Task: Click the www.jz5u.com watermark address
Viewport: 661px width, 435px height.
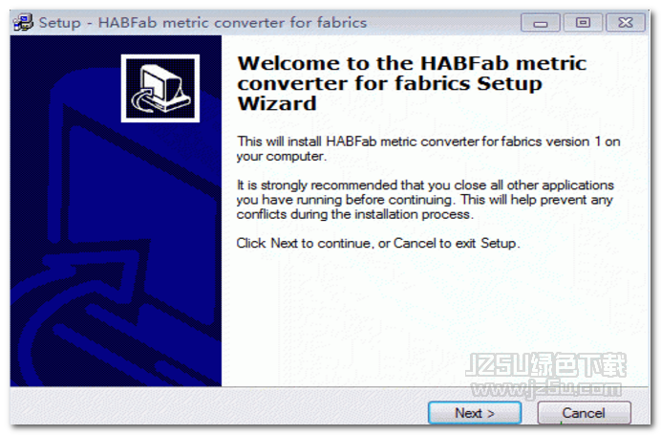Action: pyautogui.click(x=546, y=388)
